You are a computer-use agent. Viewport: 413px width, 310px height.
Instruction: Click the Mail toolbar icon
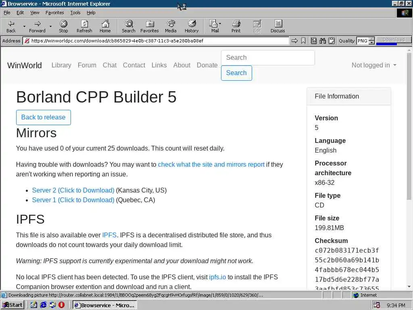213,24
